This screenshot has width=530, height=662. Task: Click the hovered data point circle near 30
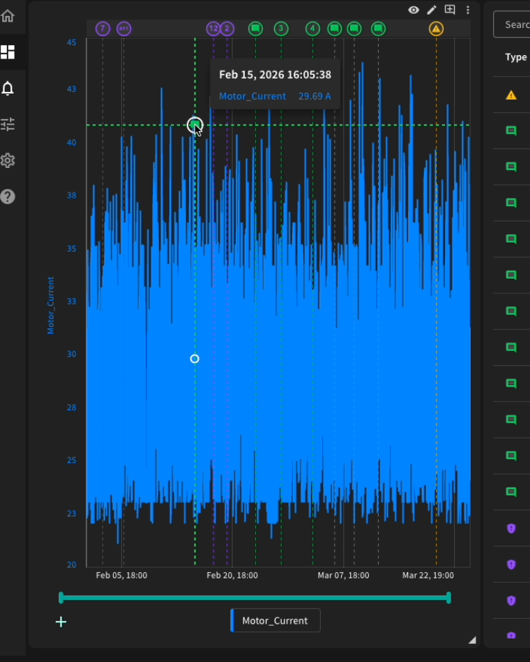(195, 359)
